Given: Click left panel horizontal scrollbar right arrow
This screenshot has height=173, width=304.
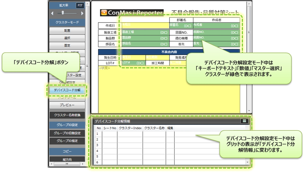Looking at the screenshot, I should (83, 164).
